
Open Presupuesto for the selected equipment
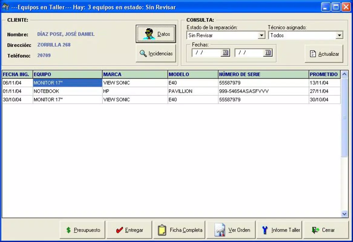(x=83, y=230)
